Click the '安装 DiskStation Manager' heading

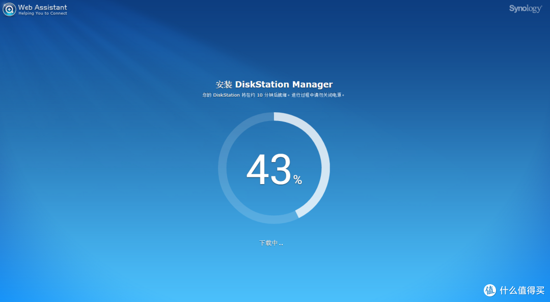[274, 84]
